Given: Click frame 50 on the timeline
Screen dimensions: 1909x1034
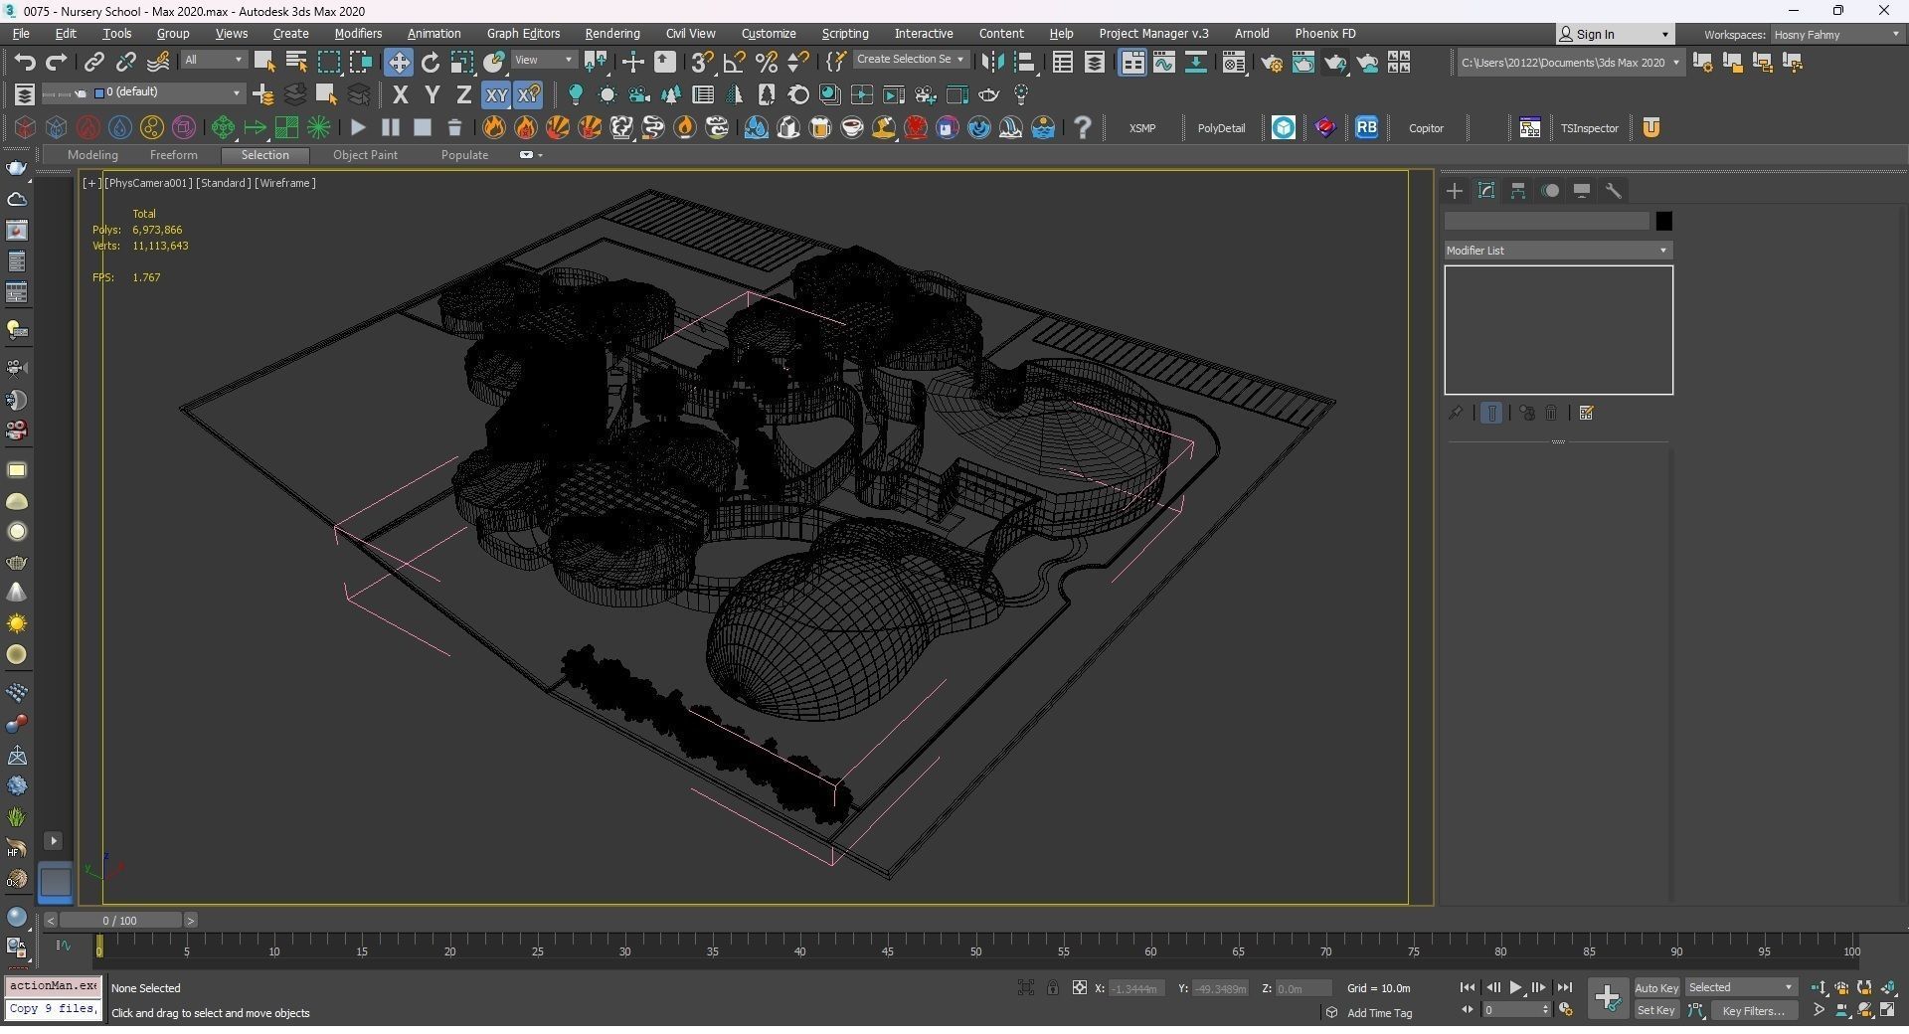Looking at the screenshot, I should tap(975, 951).
